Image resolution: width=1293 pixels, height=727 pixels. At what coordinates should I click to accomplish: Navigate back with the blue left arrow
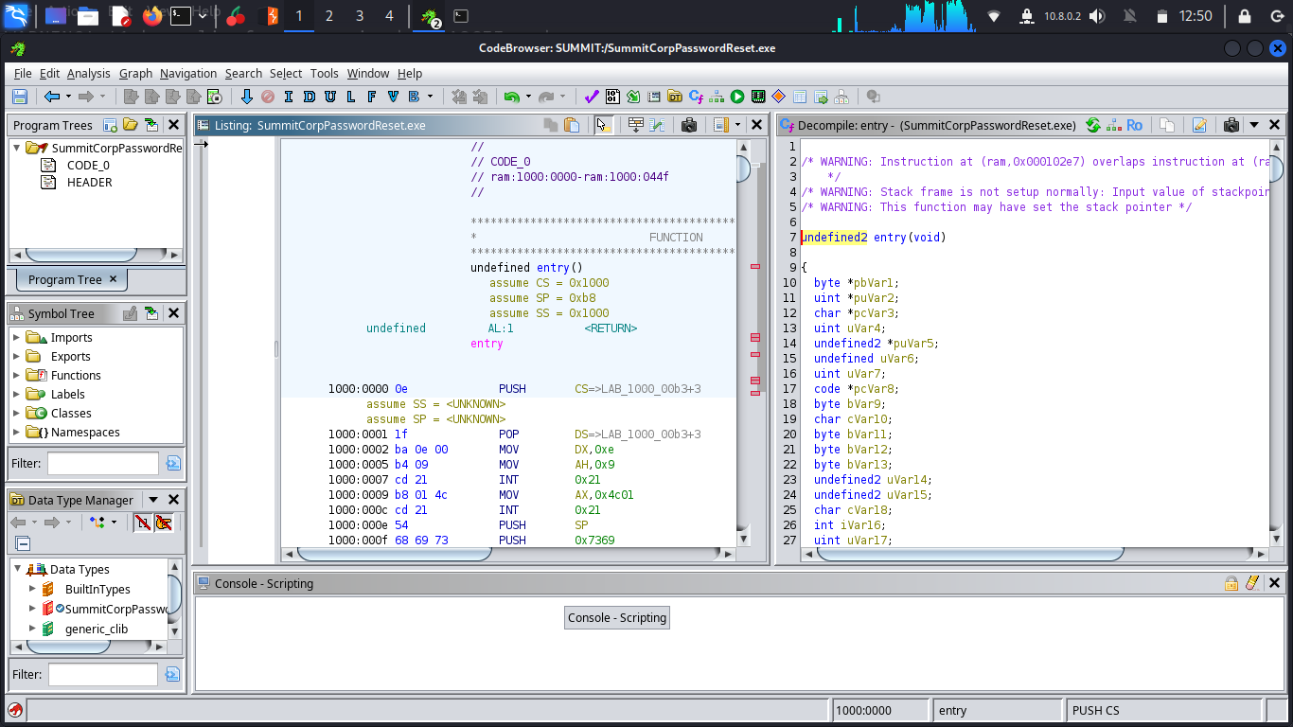[x=52, y=97]
